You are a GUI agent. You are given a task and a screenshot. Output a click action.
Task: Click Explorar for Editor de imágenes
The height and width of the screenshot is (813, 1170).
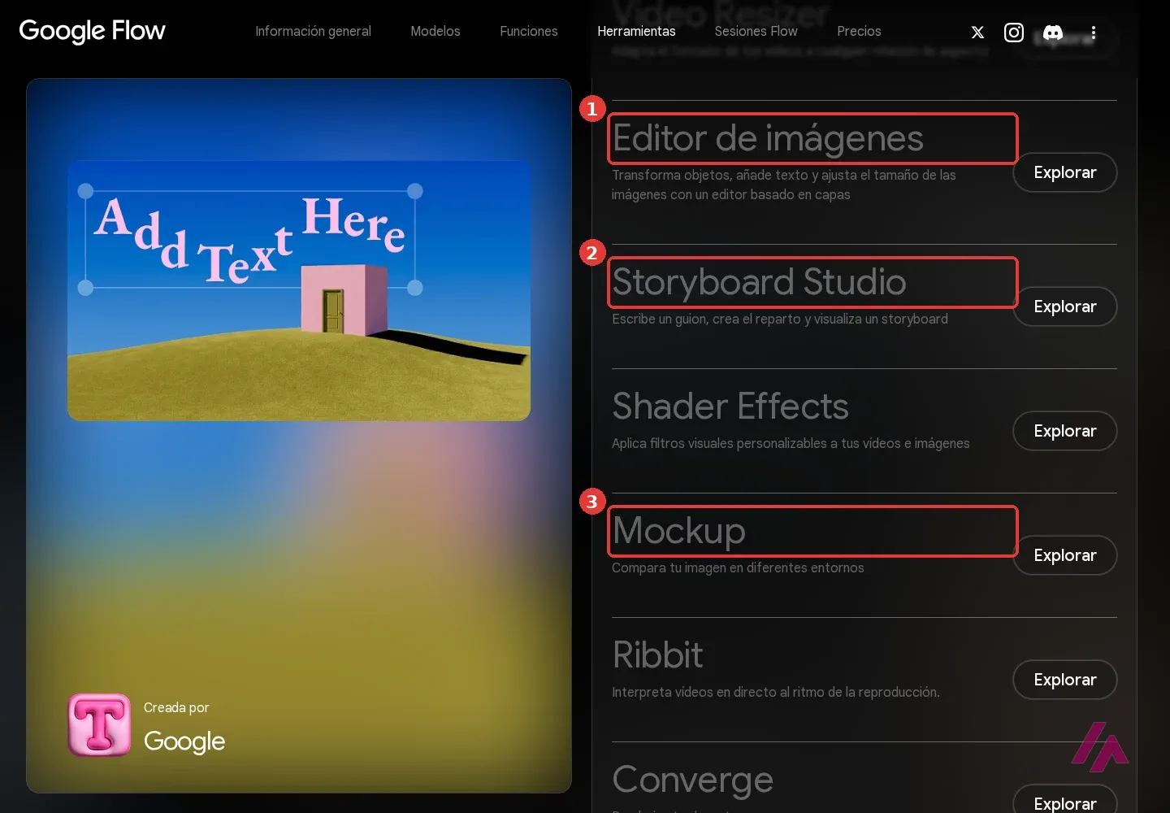1065,172
